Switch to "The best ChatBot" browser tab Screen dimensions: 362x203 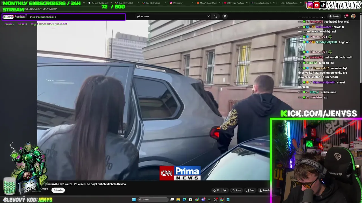tap(99, 3)
